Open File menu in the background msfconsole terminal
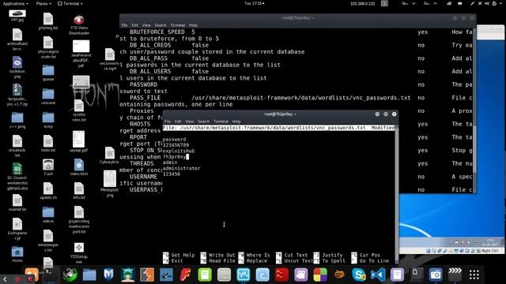 point(124,25)
